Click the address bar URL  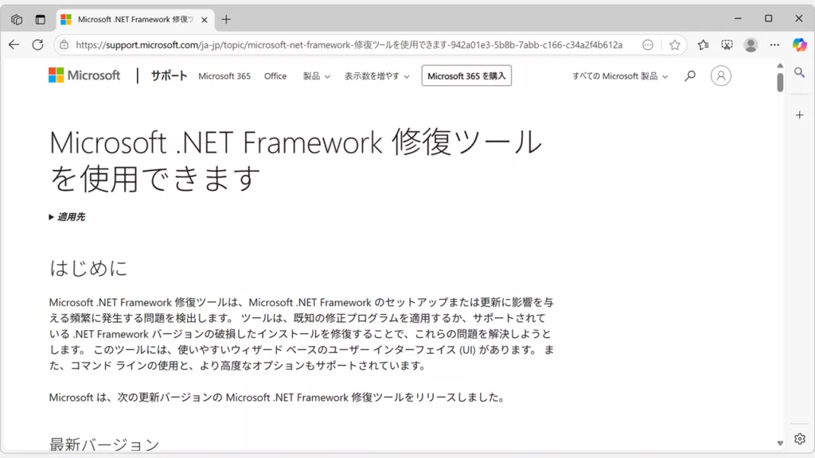349,45
